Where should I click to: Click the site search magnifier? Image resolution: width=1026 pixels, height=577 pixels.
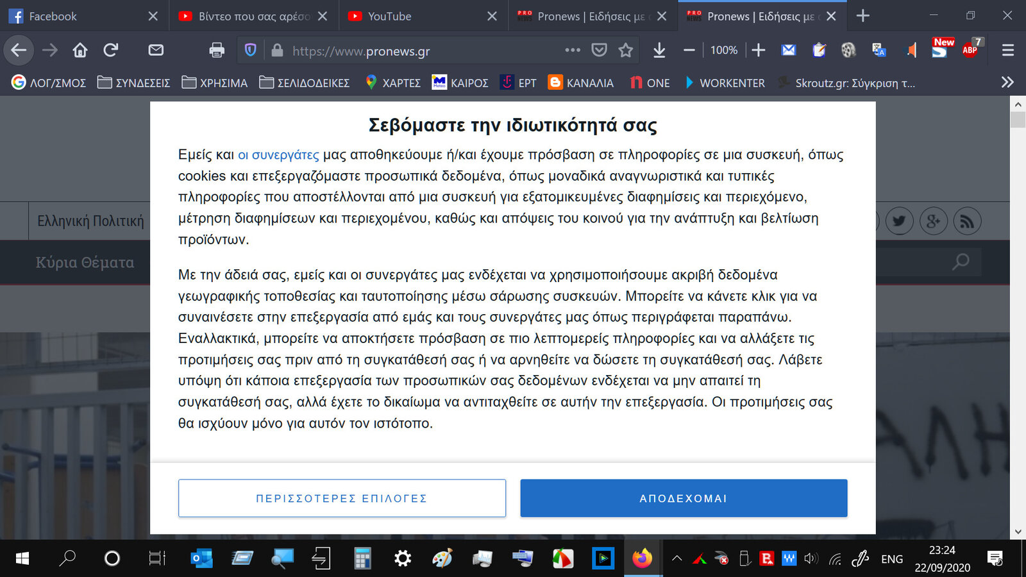coord(960,262)
